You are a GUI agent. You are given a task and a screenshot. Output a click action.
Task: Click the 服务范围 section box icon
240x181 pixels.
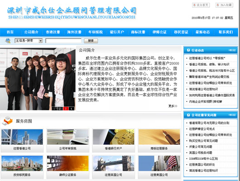[7, 121]
